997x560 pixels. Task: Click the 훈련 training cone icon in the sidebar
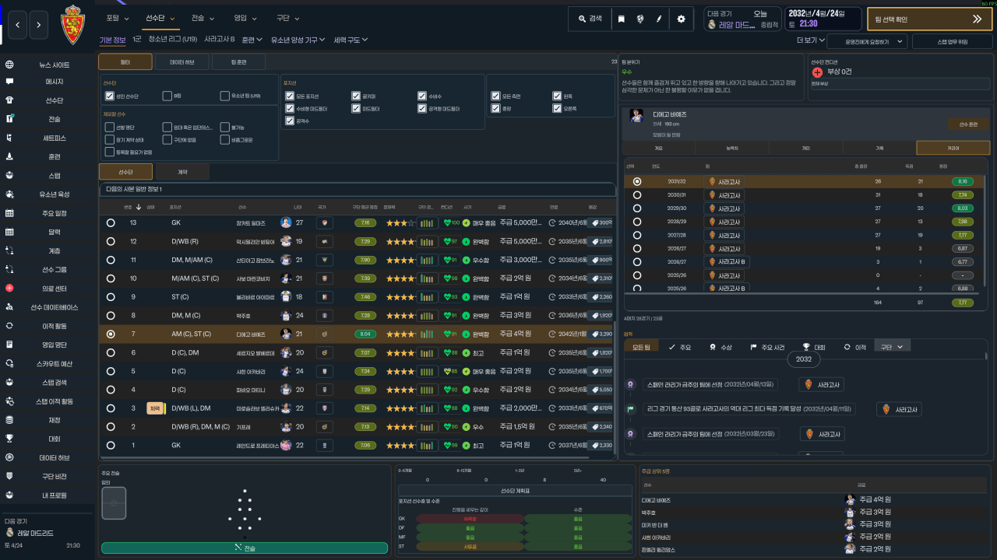click(x=9, y=156)
